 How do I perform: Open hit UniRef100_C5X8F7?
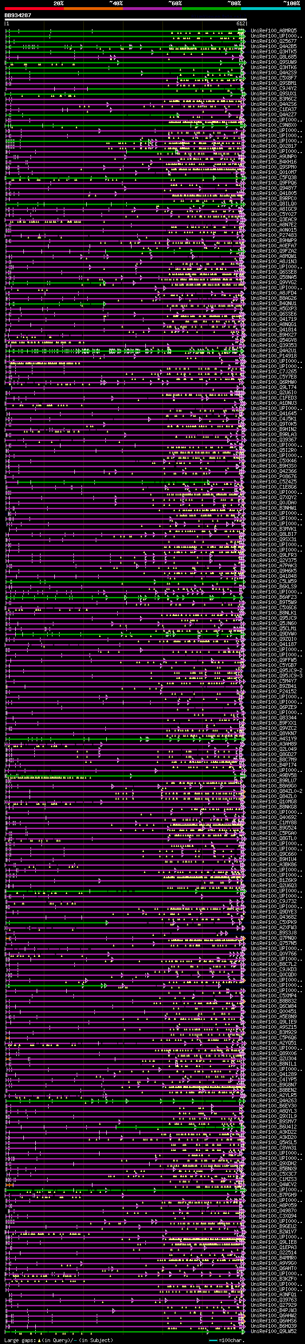[x=274, y=78]
